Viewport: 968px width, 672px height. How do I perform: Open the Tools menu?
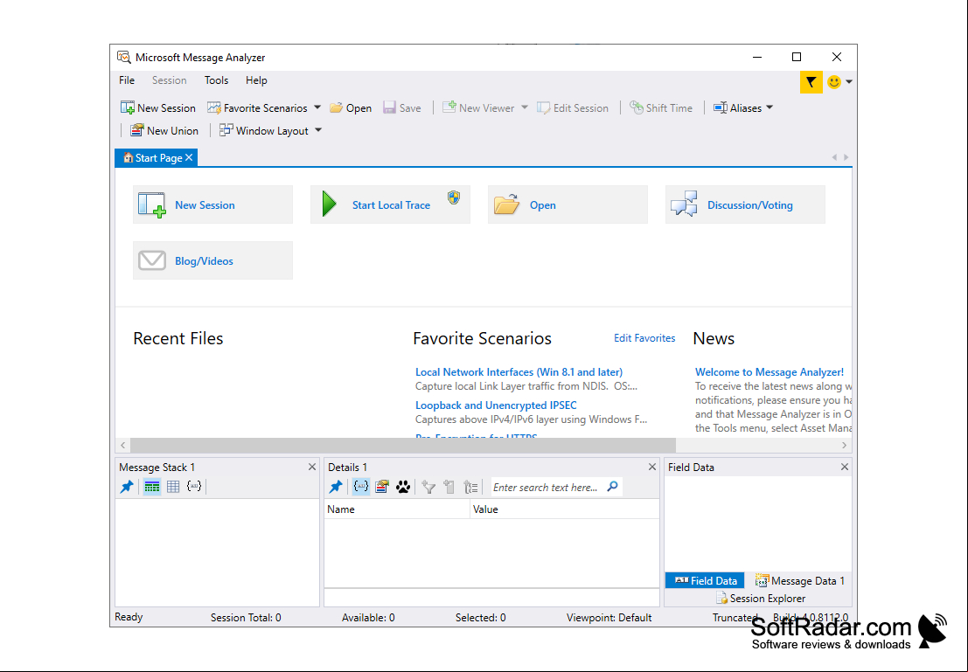click(x=216, y=80)
